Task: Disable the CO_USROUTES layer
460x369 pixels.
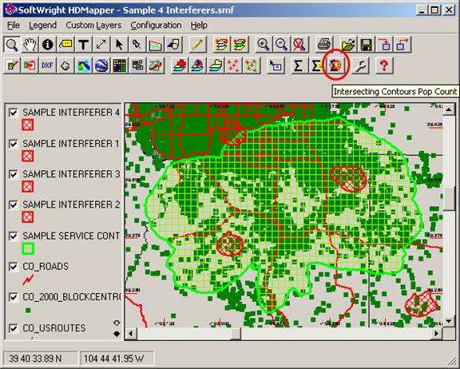Action: click(x=14, y=328)
